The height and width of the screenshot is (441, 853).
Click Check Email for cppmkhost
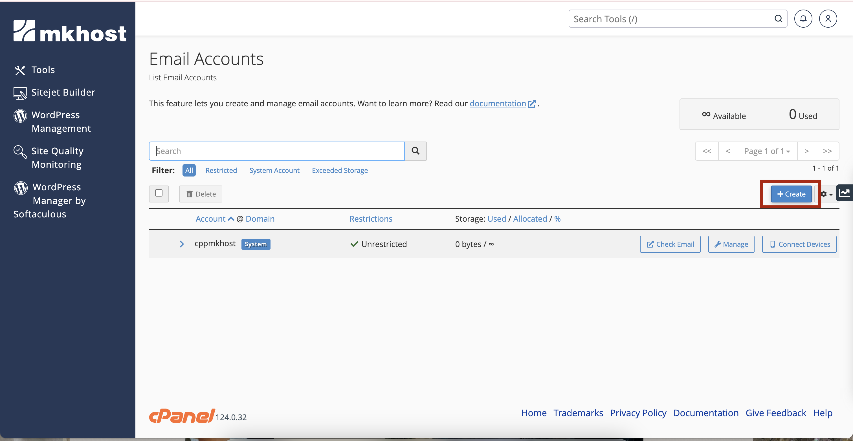(670, 244)
